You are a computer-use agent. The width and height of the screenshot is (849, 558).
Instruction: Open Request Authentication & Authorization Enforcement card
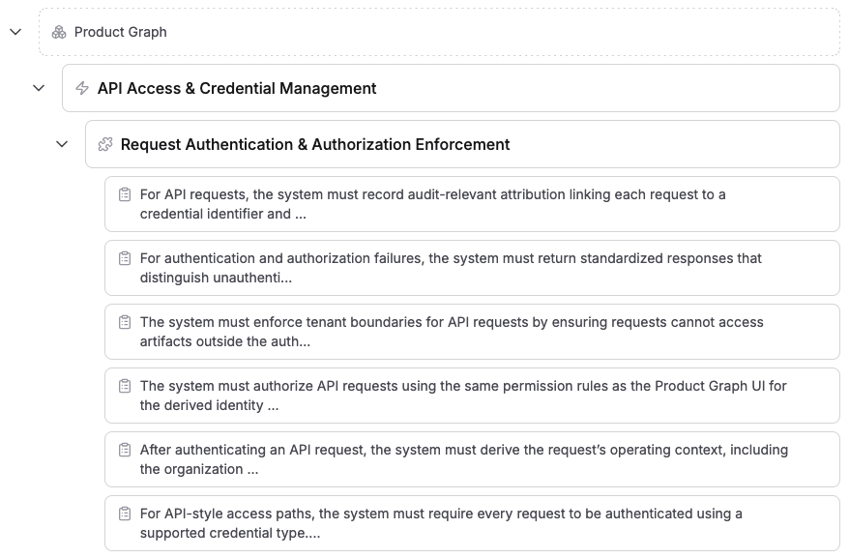tap(454, 144)
